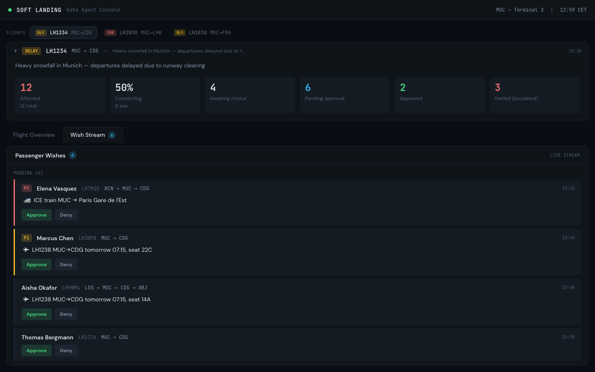The height and width of the screenshot is (372, 595).
Task: Click the DLY badge beside LH1830
Action: pyautogui.click(x=180, y=32)
